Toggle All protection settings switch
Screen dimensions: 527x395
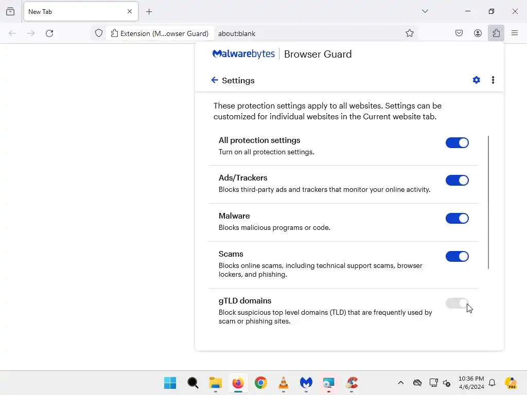[x=457, y=143]
